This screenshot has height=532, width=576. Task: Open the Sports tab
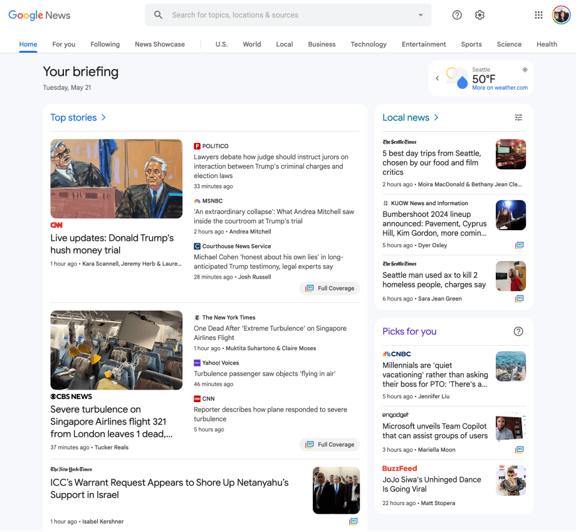(471, 44)
